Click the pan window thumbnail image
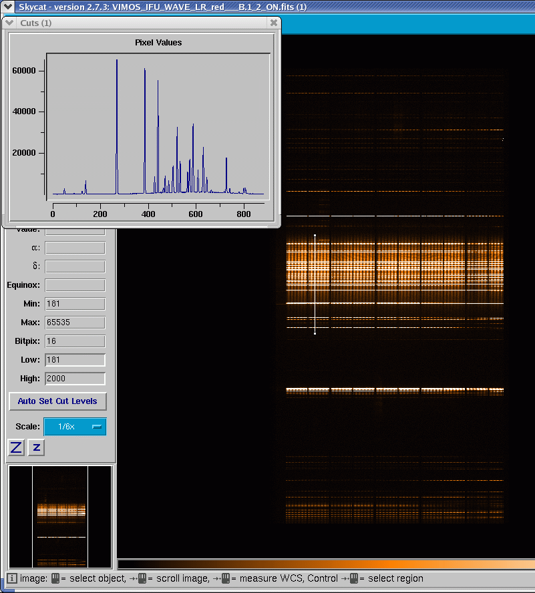This screenshot has width=535, height=593. coord(60,517)
